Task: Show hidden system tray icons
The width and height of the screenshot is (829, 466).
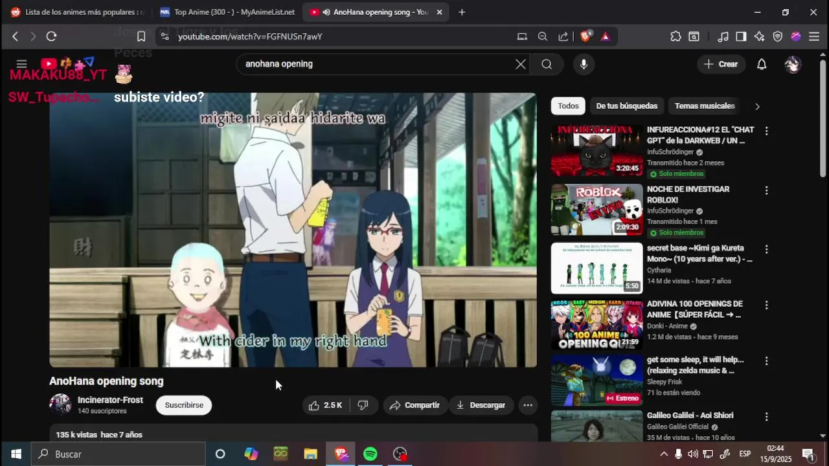Action: [x=664, y=454]
